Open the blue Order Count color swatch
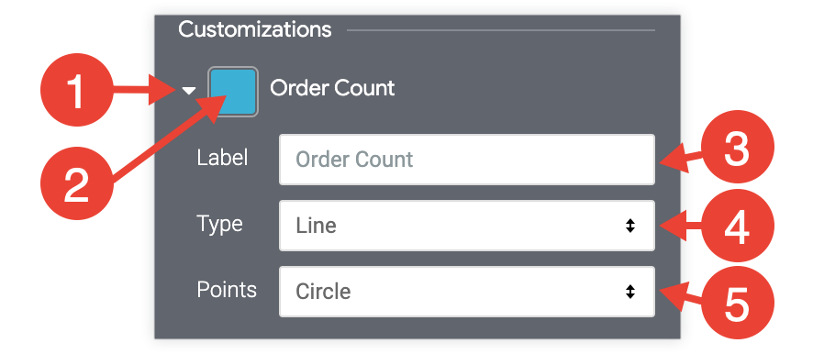813x354 pixels. point(233,91)
